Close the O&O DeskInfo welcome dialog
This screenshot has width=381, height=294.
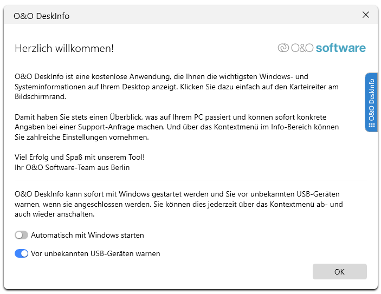pos(366,15)
